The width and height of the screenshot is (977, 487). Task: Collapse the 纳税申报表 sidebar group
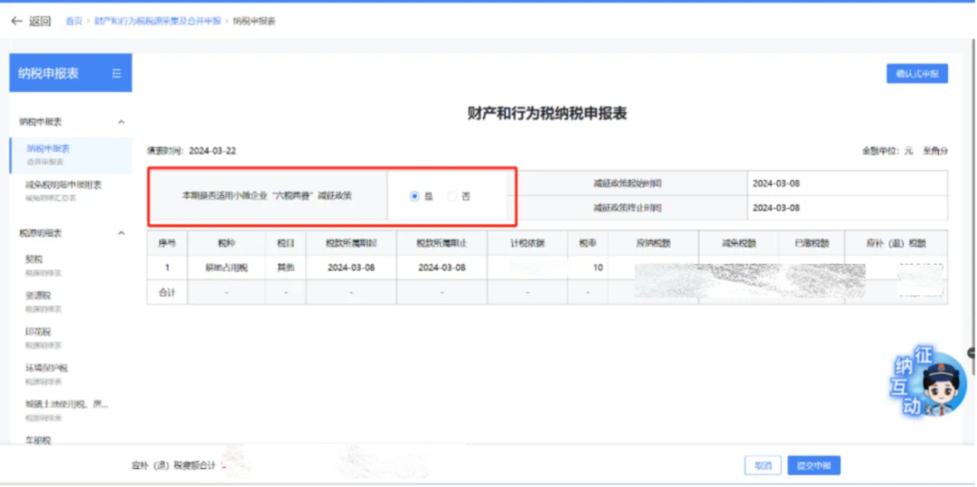coord(121,122)
